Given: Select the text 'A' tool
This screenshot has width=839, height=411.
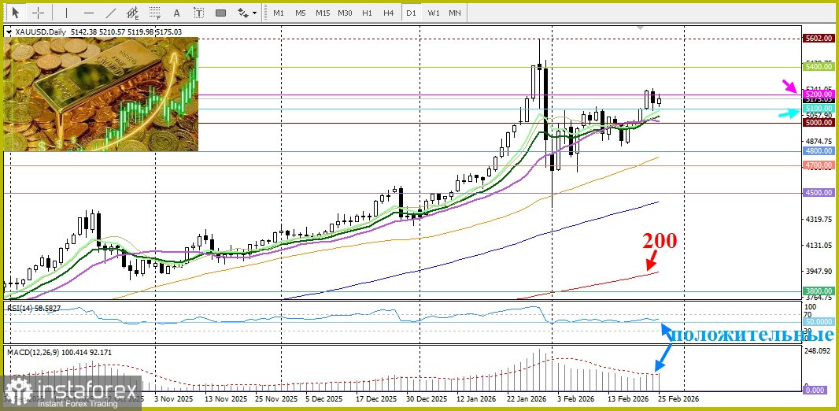Looking at the screenshot, I should click(176, 13).
